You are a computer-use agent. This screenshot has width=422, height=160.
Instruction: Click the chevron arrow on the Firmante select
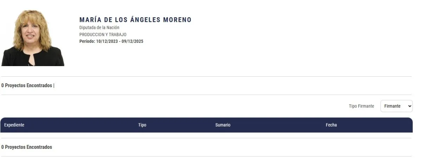[409, 106]
